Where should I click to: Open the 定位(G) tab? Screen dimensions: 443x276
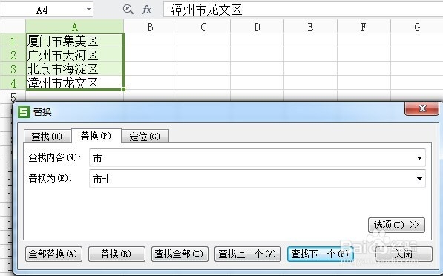point(145,137)
